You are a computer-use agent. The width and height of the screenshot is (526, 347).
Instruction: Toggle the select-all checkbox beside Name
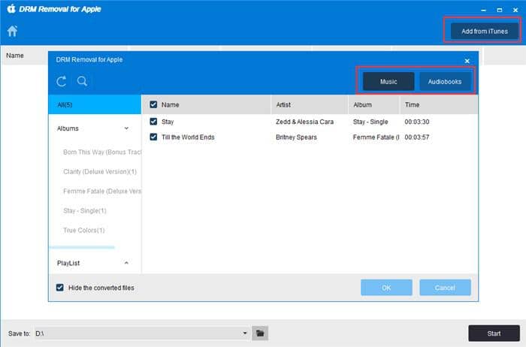pos(153,104)
